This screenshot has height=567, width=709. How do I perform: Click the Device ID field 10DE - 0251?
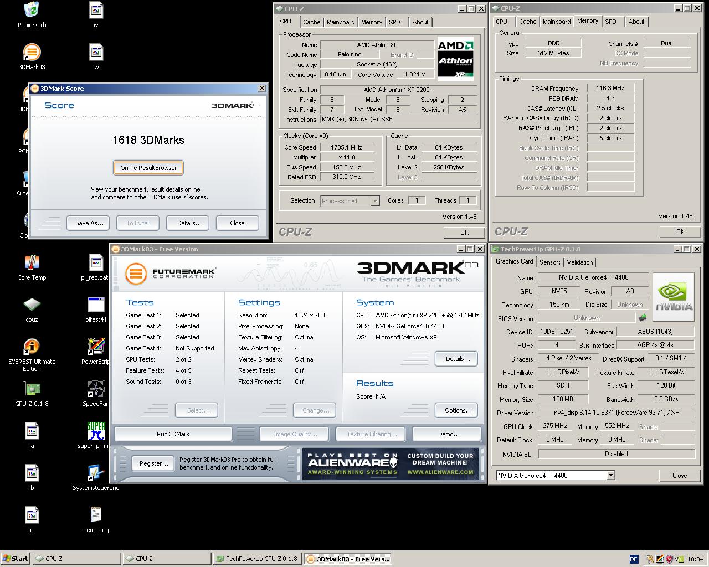click(x=556, y=332)
